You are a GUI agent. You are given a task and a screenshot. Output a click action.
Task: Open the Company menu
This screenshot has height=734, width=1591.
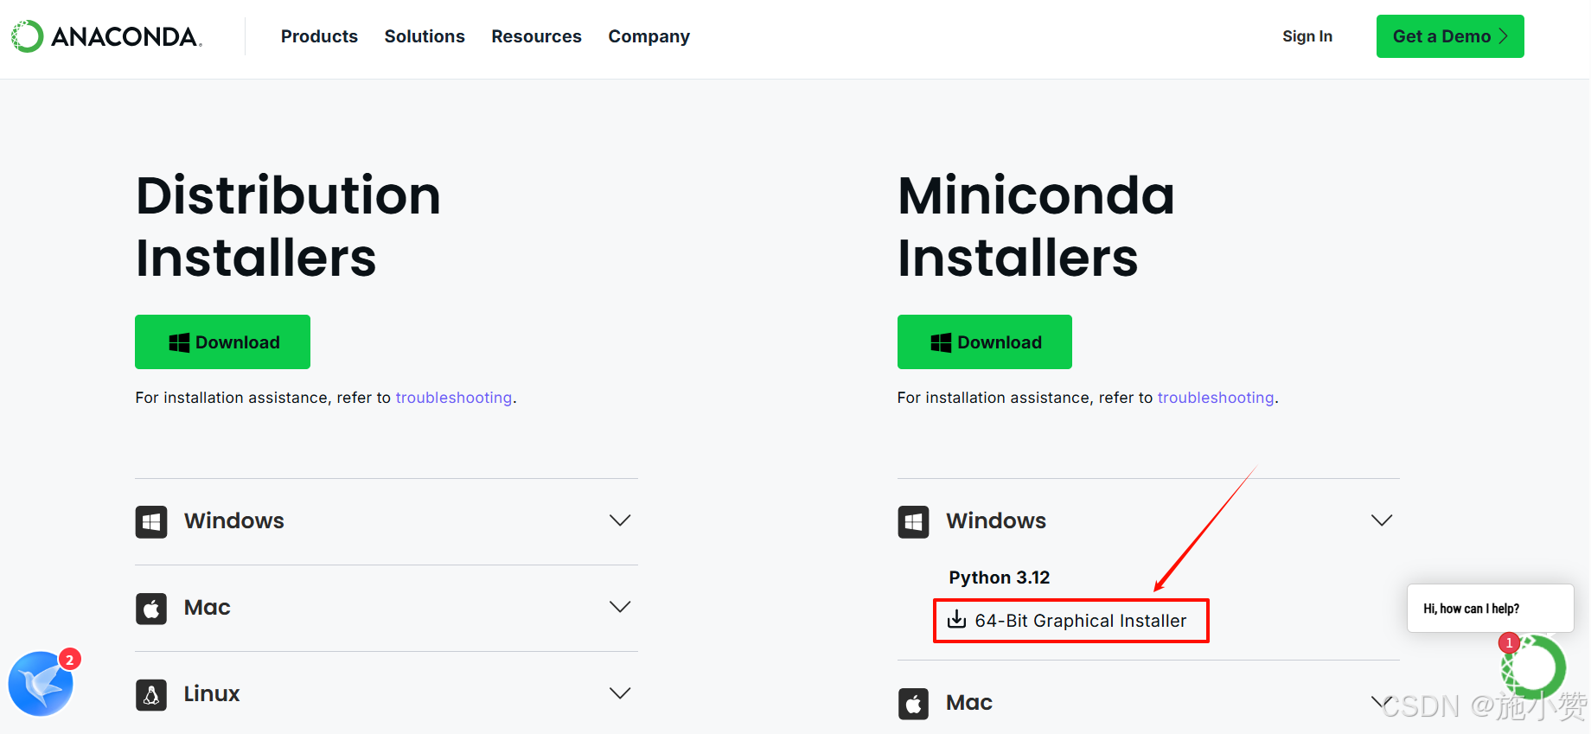pyautogui.click(x=649, y=36)
